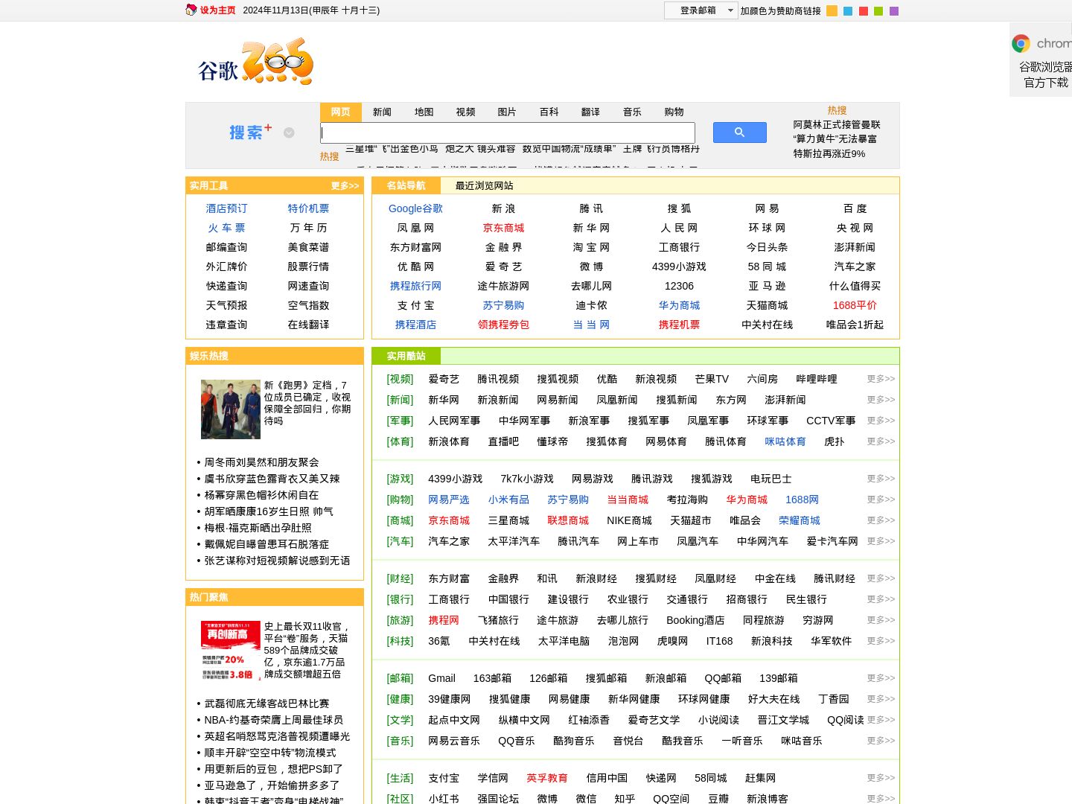Go to Google谷歌 in site navigation

(415, 208)
